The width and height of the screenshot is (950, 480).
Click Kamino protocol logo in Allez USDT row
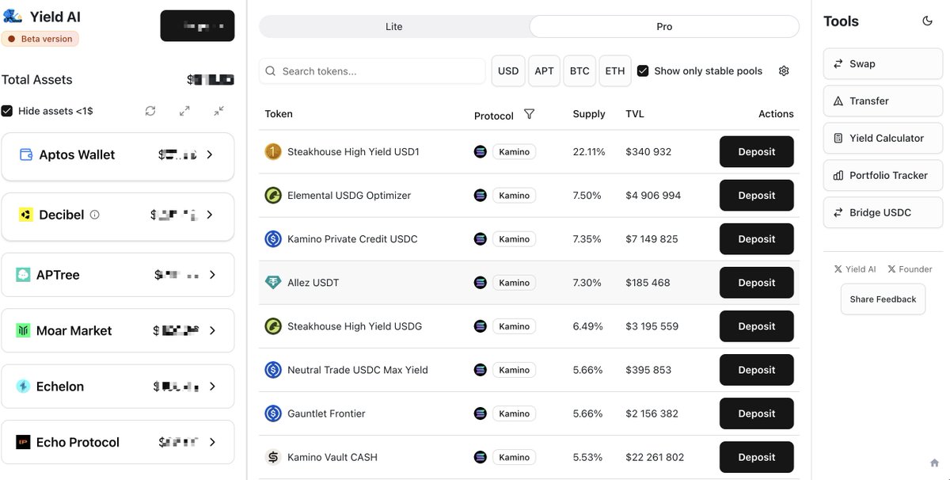[x=480, y=283]
